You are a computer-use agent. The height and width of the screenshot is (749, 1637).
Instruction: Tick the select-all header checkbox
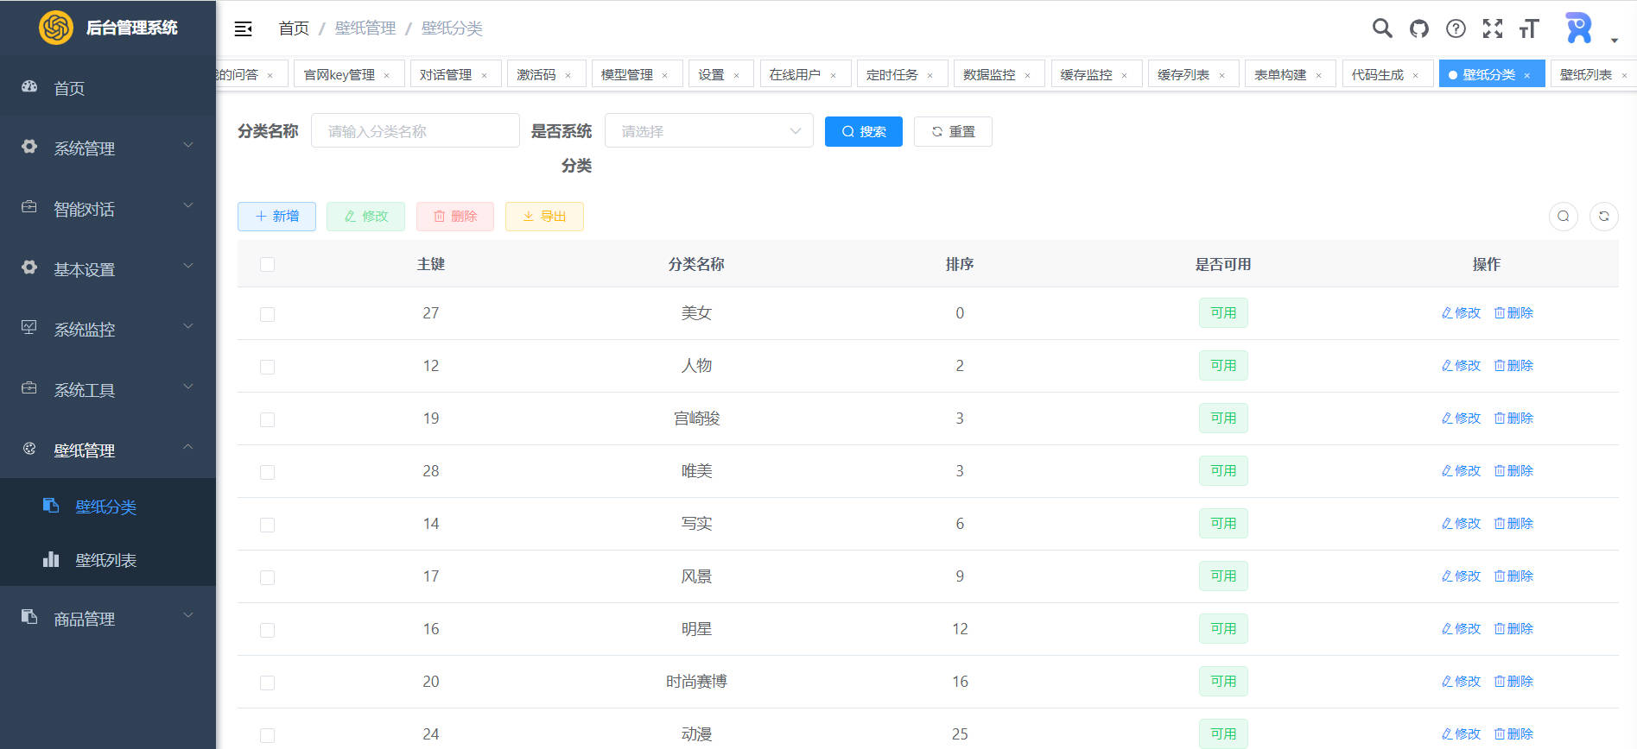pos(267,264)
